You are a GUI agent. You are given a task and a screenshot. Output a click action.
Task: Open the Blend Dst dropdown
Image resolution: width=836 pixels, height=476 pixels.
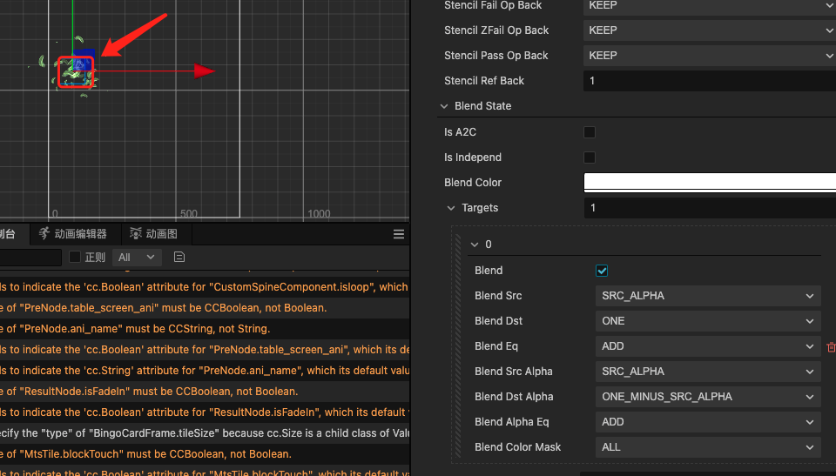[x=707, y=321]
